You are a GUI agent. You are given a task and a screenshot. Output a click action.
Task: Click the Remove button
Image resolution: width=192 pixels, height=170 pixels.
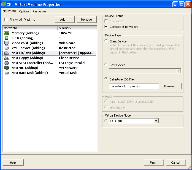[86, 20]
